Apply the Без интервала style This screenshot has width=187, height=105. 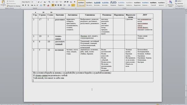point(89,3)
